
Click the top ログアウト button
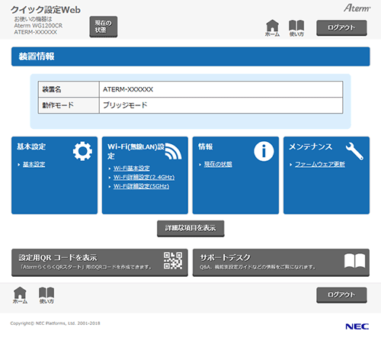click(341, 27)
